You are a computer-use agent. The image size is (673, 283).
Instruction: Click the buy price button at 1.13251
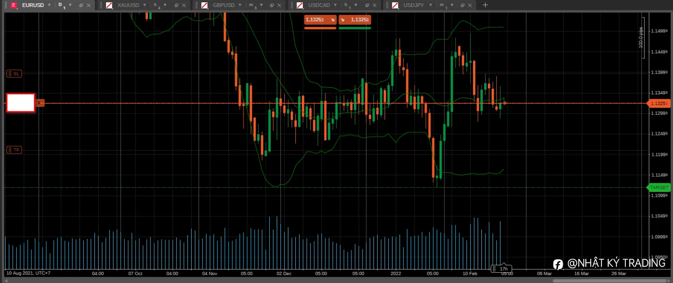coord(355,20)
